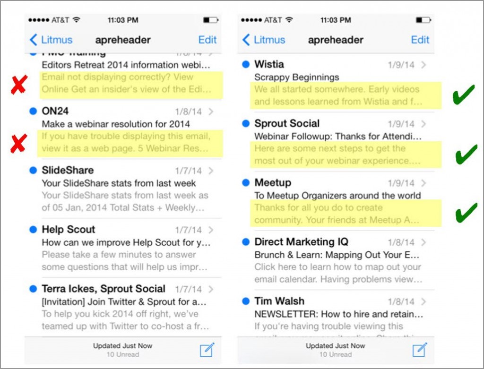Toggle Wistia's unread indicator dot
Image resolution: width=484 pixels, height=369 pixels.
[247, 64]
